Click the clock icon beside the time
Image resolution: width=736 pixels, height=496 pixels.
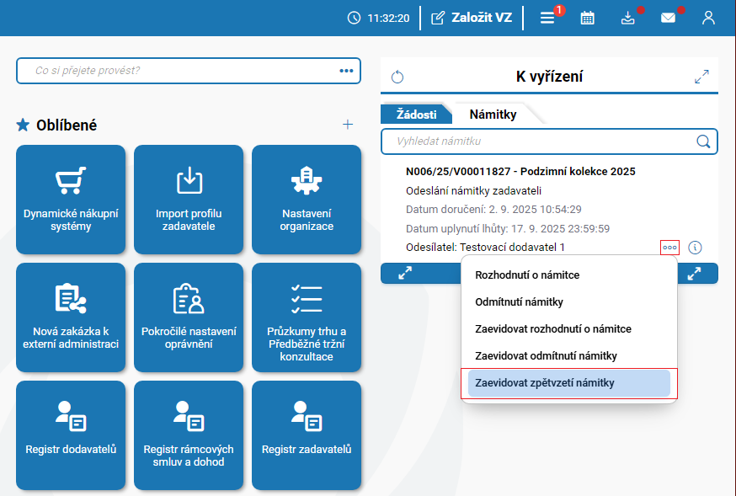[354, 18]
